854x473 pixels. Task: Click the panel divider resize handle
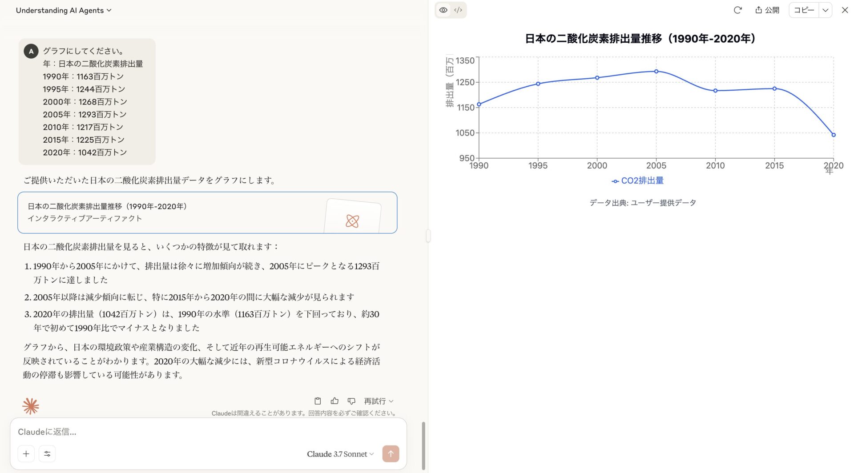(428, 236)
